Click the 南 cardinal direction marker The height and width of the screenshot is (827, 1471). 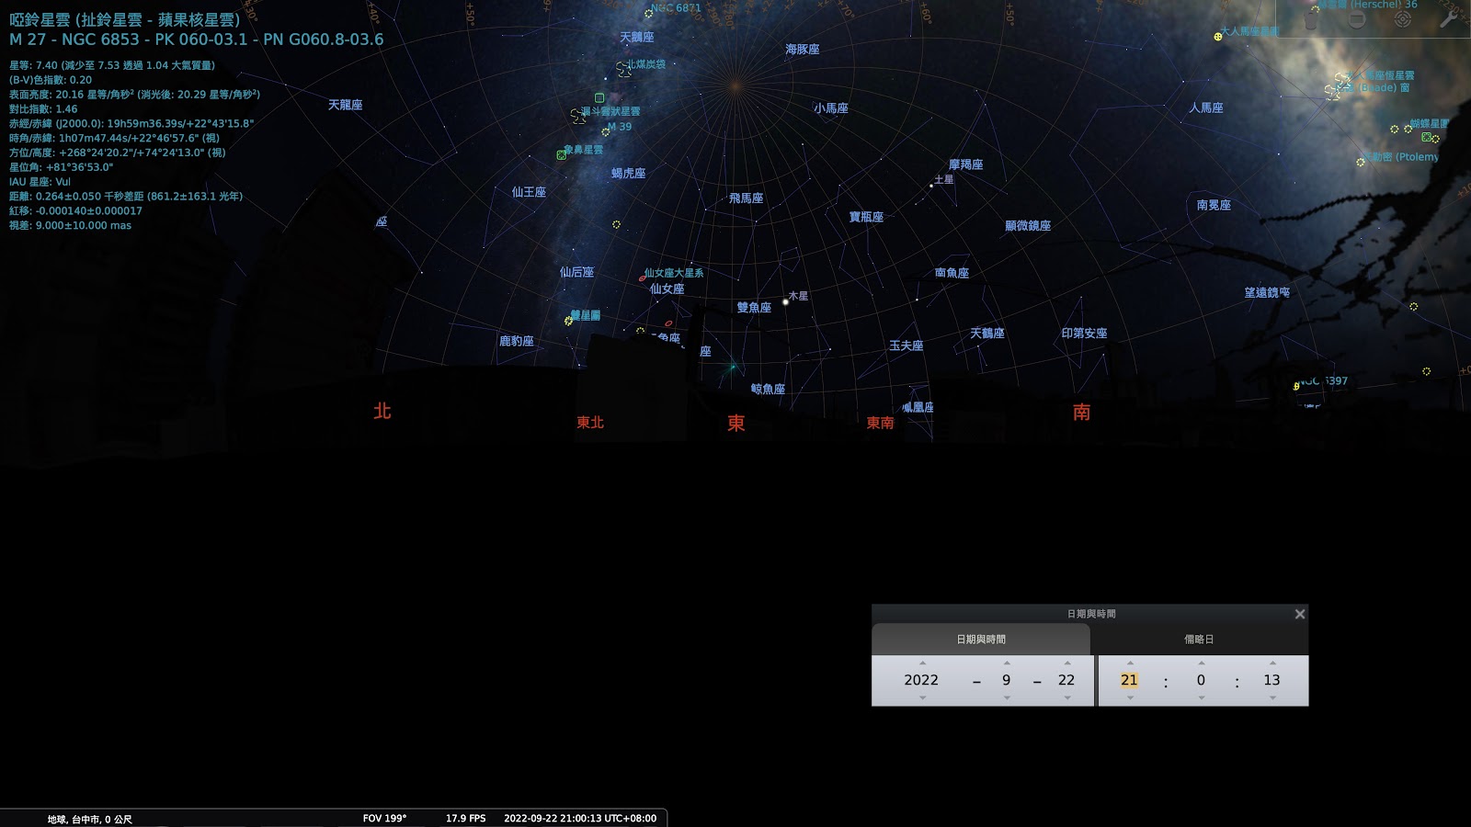click(x=1081, y=412)
